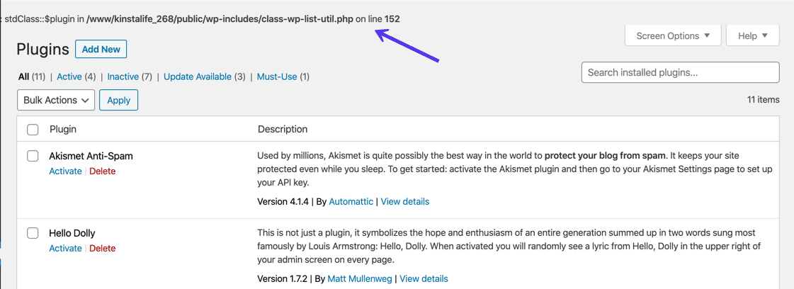Focus the search installed plugins field
Viewport: 794px width, 289px height.
pyautogui.click(x=680, y=72)
